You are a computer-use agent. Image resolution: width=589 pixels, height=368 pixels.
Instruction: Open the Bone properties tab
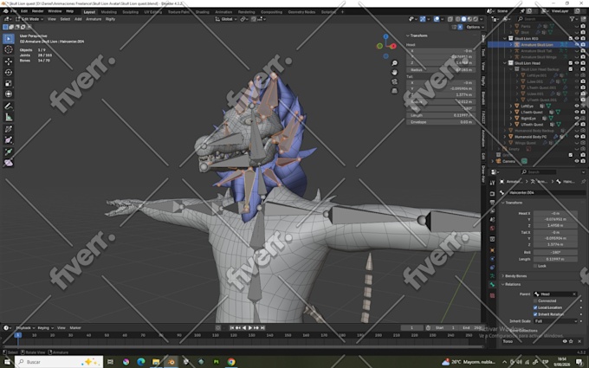pos(492,285)
